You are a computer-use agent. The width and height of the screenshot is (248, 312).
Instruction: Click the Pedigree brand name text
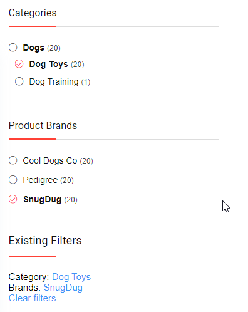point(40,180)
